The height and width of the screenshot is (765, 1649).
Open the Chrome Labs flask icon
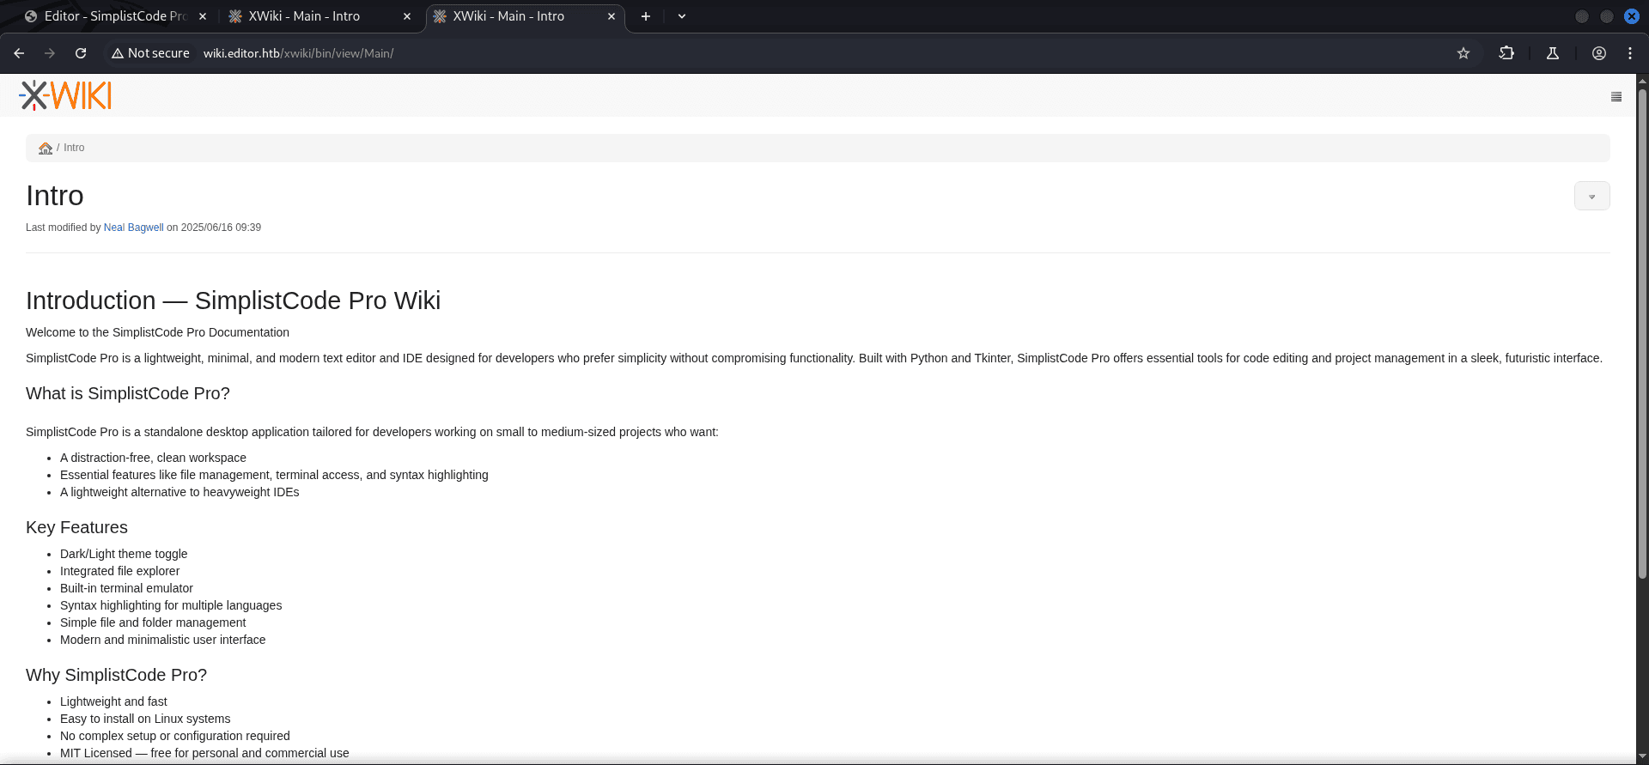tap(1553, 53)
